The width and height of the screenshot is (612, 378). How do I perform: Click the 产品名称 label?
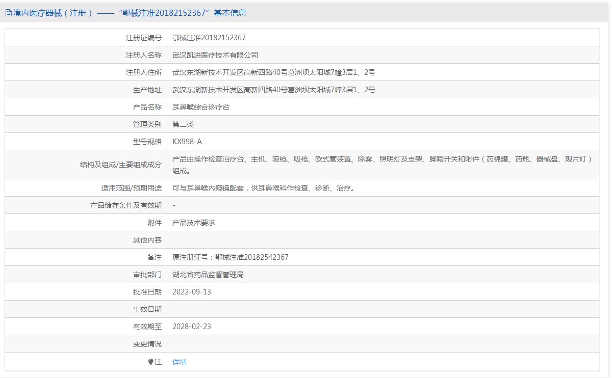click(x=147, y=107)
